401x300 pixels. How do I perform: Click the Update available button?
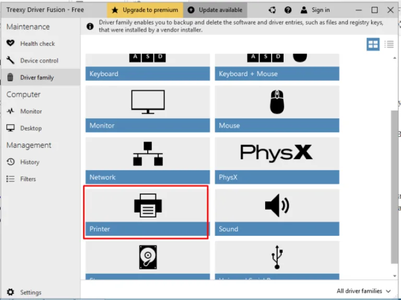click(215, 10)
